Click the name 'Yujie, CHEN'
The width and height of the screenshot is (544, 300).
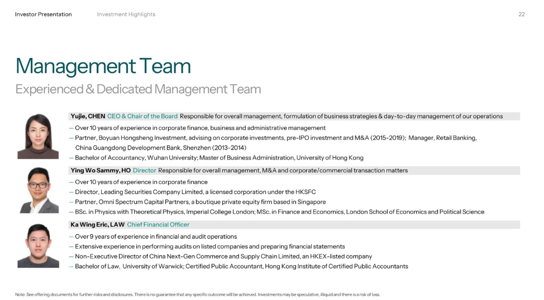click(x=87, y=117)
